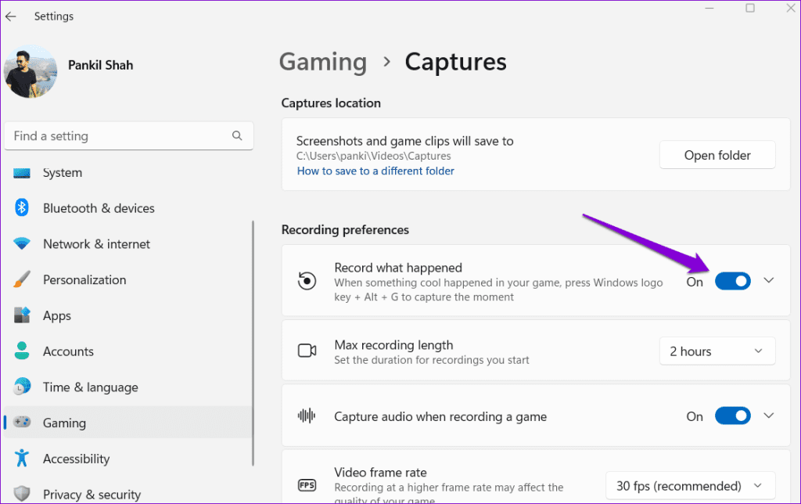This screenshot has height=504, width=801.
Task: Expand Capture audio settings chevron
Action: click(768, 416)
